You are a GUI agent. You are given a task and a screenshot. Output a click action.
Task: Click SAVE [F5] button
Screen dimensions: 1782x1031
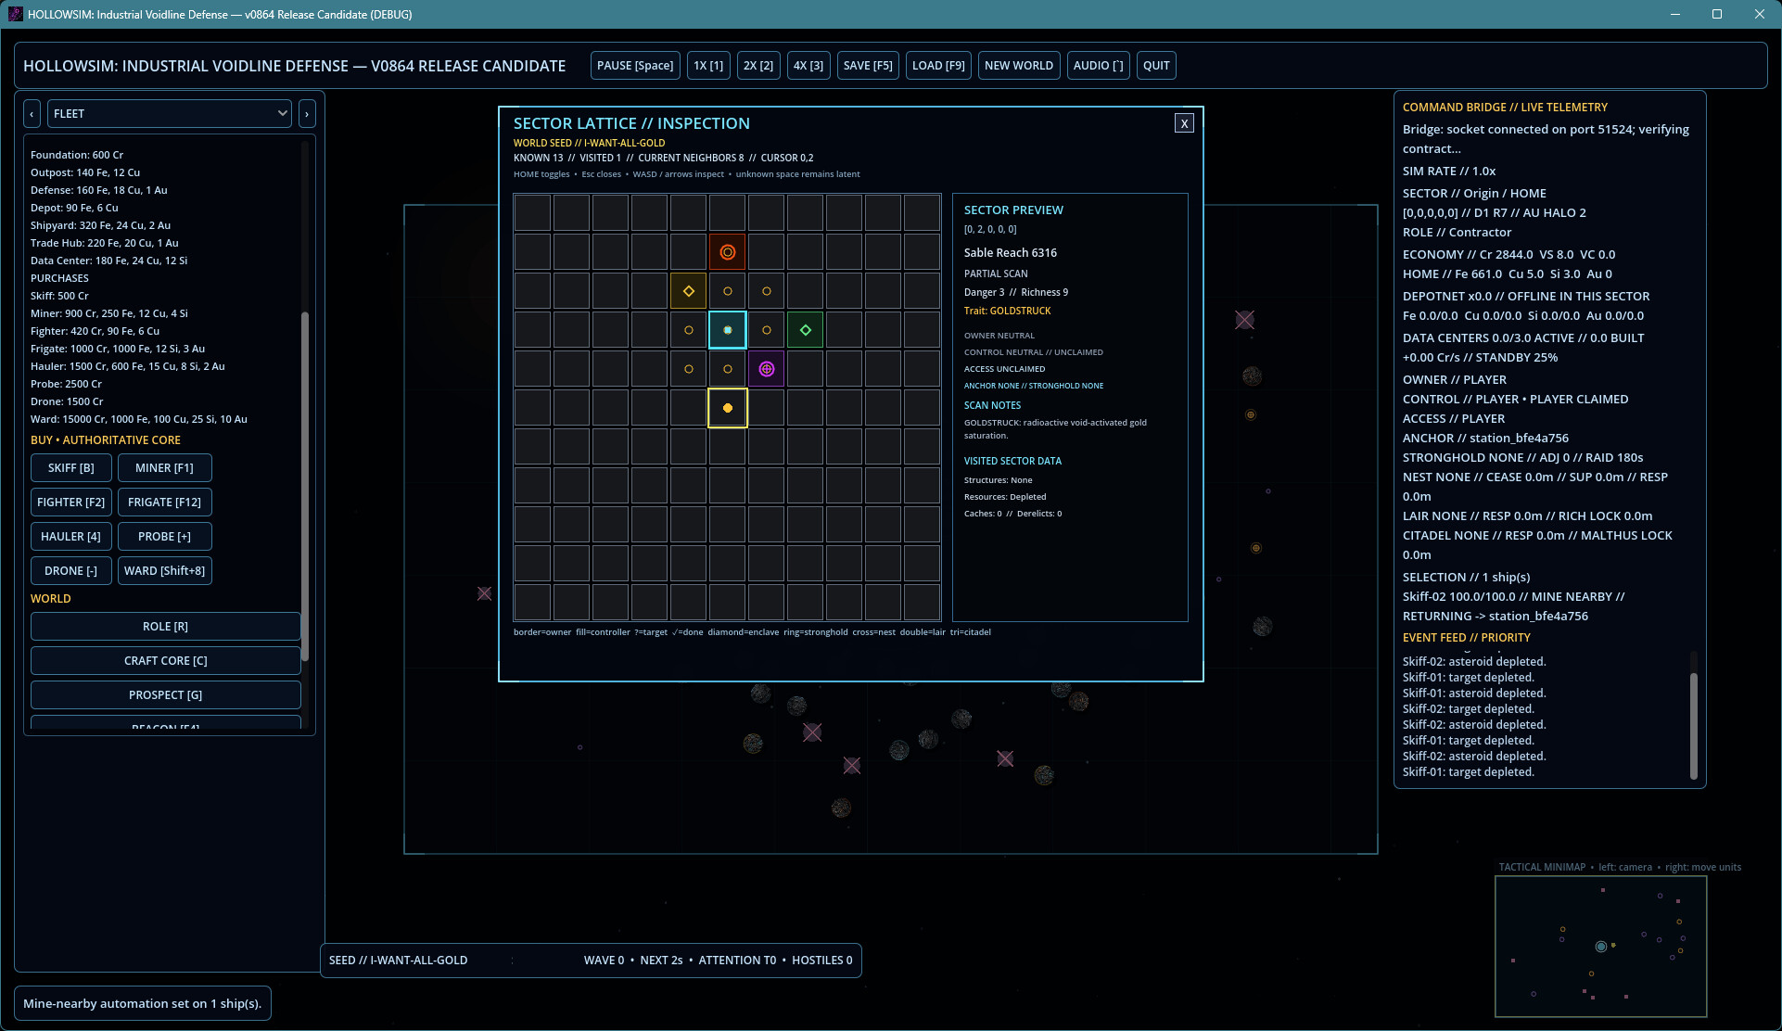pyautogui.click(x=868, y=66)
